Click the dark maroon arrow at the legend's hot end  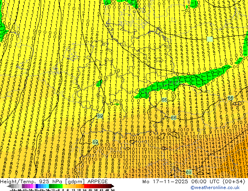112,186
